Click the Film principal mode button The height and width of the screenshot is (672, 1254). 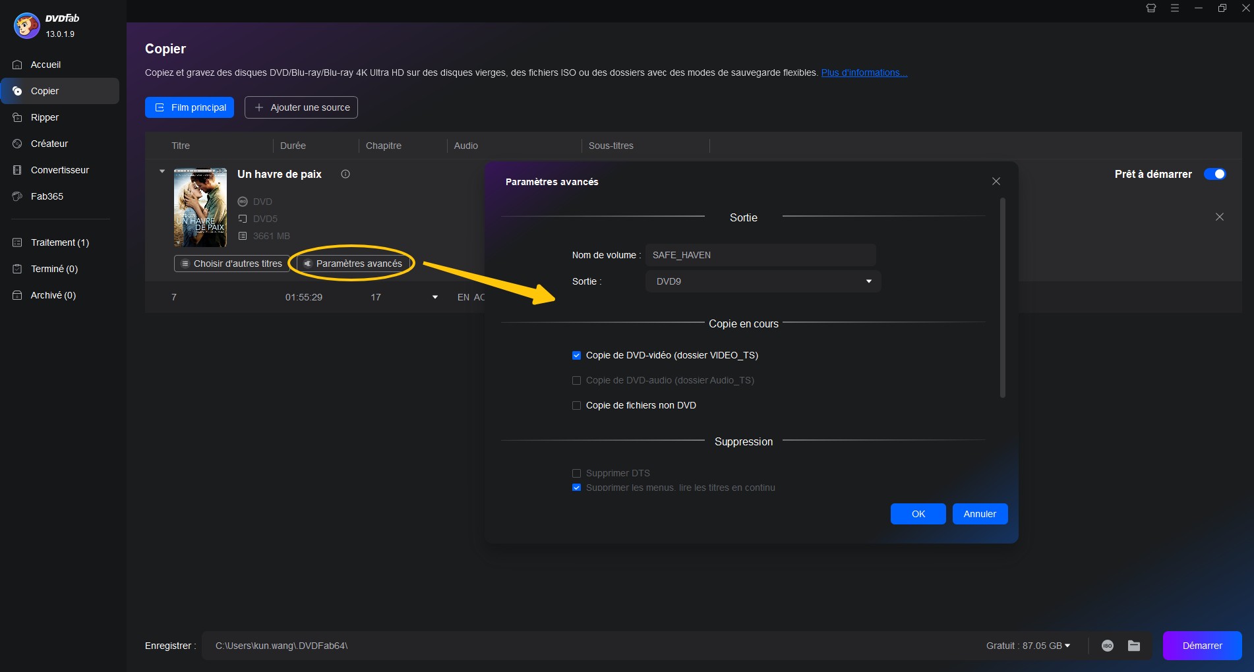(189, 107)
